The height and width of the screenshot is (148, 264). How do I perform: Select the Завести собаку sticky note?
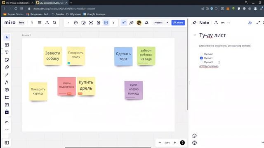tap(53, 56)
